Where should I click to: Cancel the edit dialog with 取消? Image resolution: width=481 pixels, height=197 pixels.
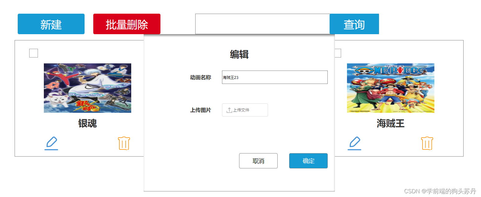(x=258, y=161)
